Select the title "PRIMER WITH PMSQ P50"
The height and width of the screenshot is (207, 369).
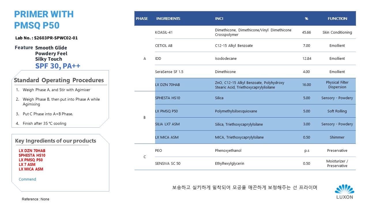pyautogui.click(x=44, y=20)
